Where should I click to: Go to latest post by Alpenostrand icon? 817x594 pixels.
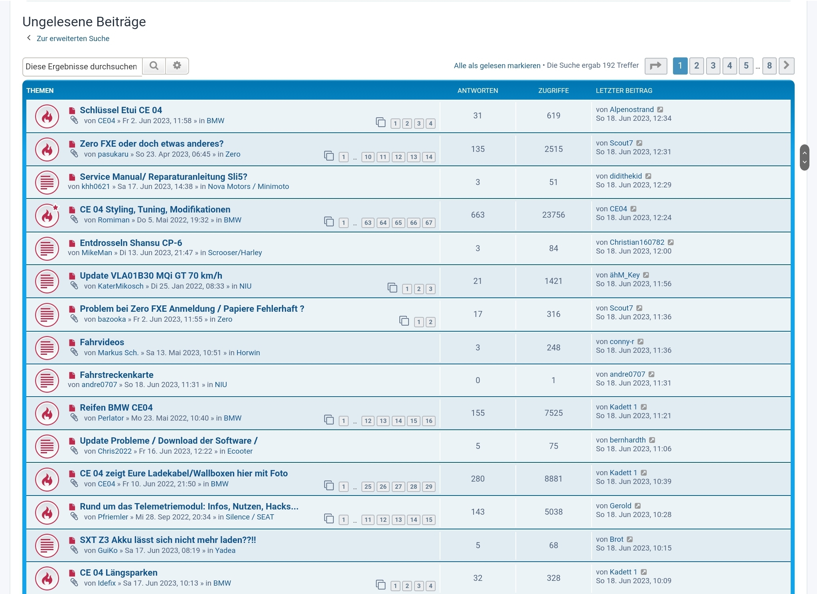tap(660, 110)
